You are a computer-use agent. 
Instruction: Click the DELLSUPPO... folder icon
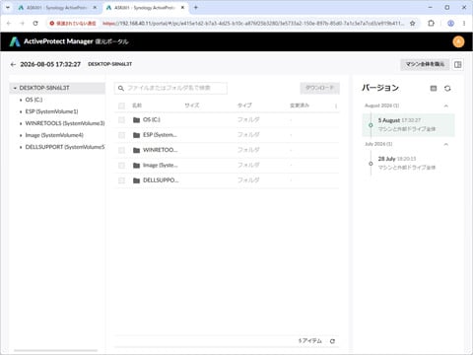pyautogui.click(x=137, y=180)
